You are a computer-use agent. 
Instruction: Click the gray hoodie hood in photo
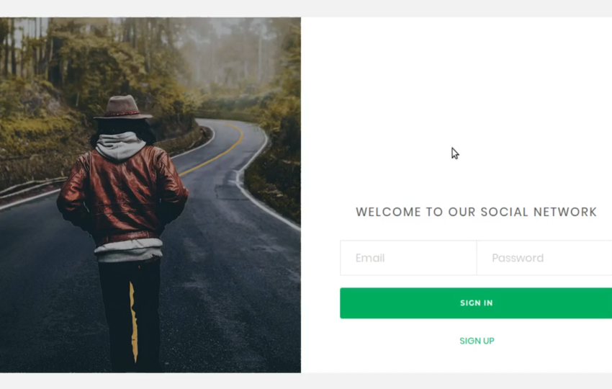point(120,146)
